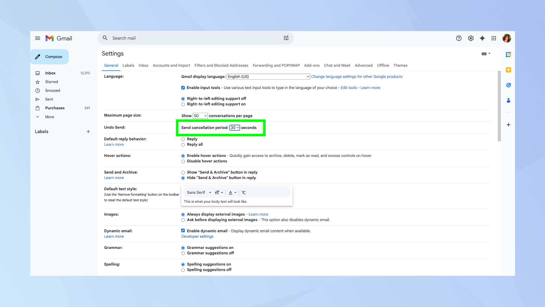
Task: Collapse the main menu with the hamburger icon
Action: point(38,38)
